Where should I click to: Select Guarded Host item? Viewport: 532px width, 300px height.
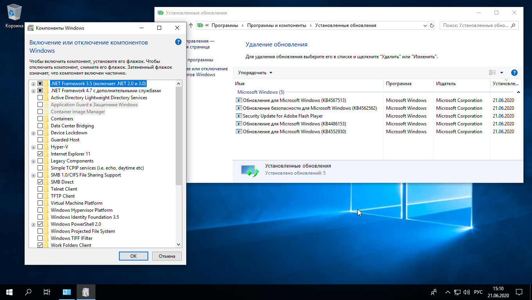65,140
